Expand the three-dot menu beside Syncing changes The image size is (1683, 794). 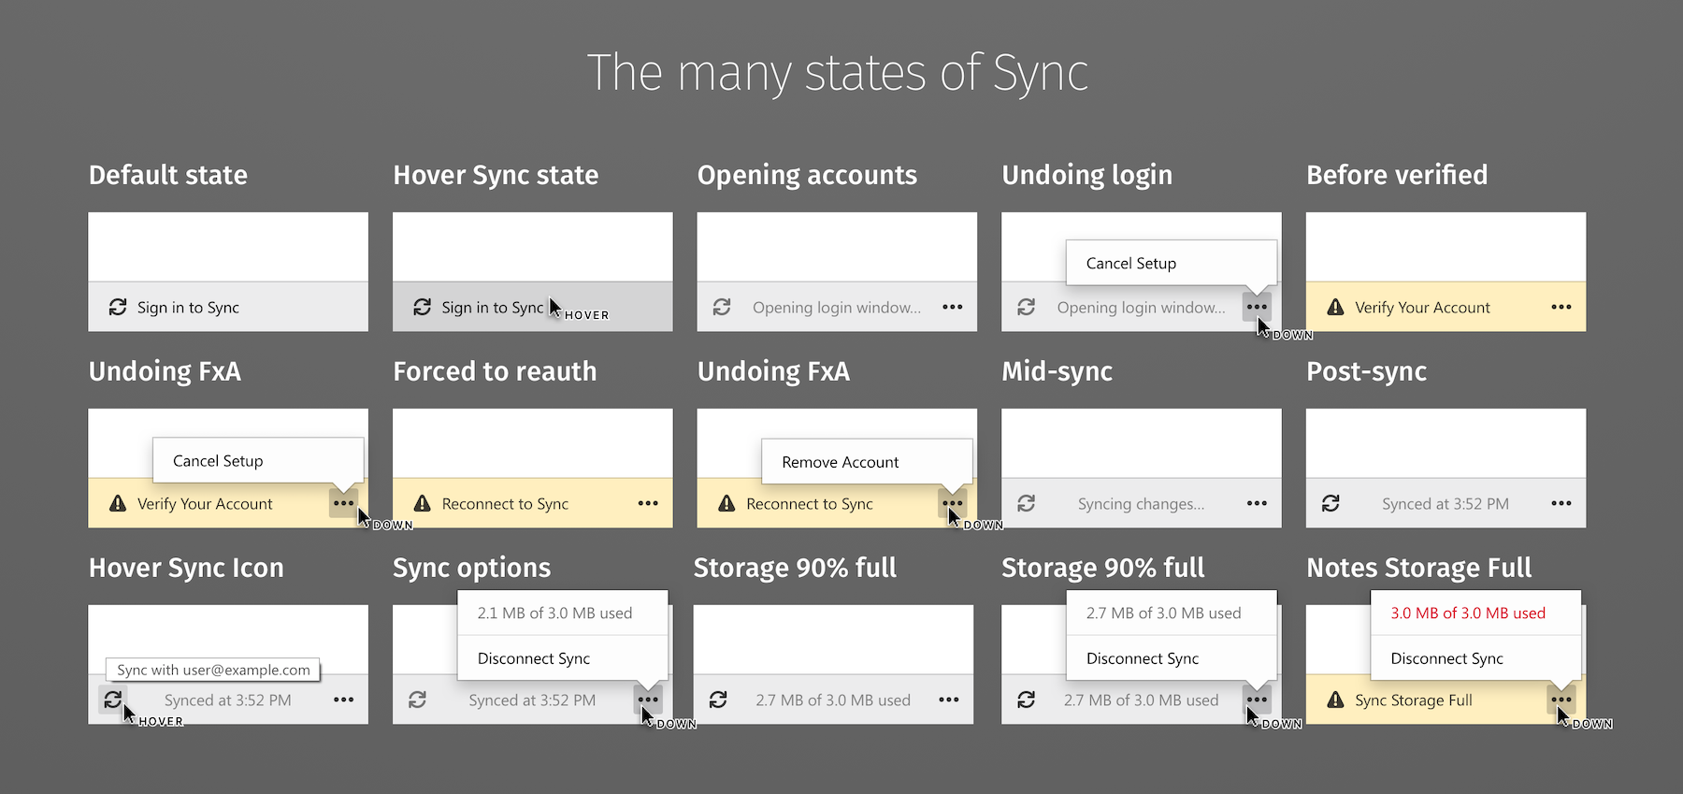(1257, 503)
